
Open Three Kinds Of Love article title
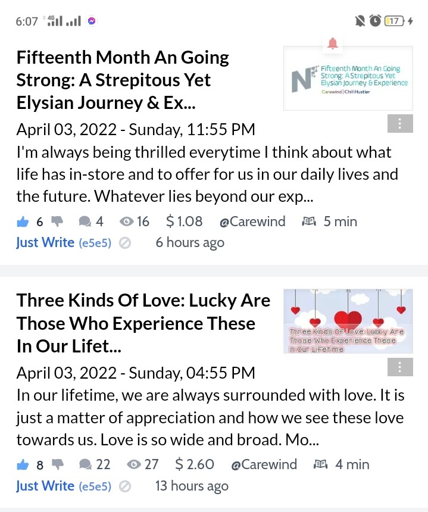pyautogui.click(x=143, y=323)
